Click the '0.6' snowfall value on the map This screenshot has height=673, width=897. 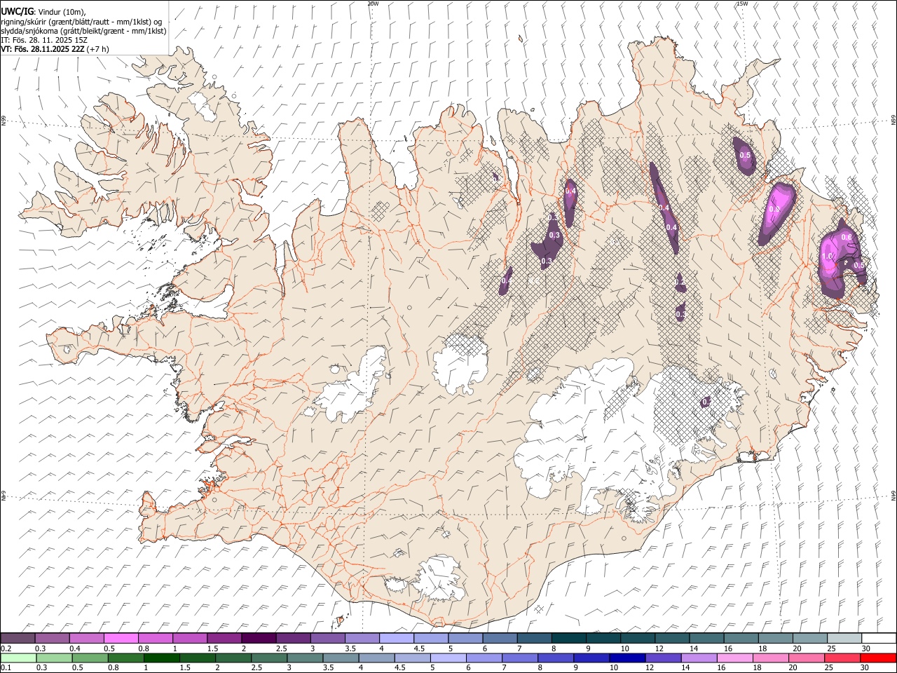coord(847,238)
